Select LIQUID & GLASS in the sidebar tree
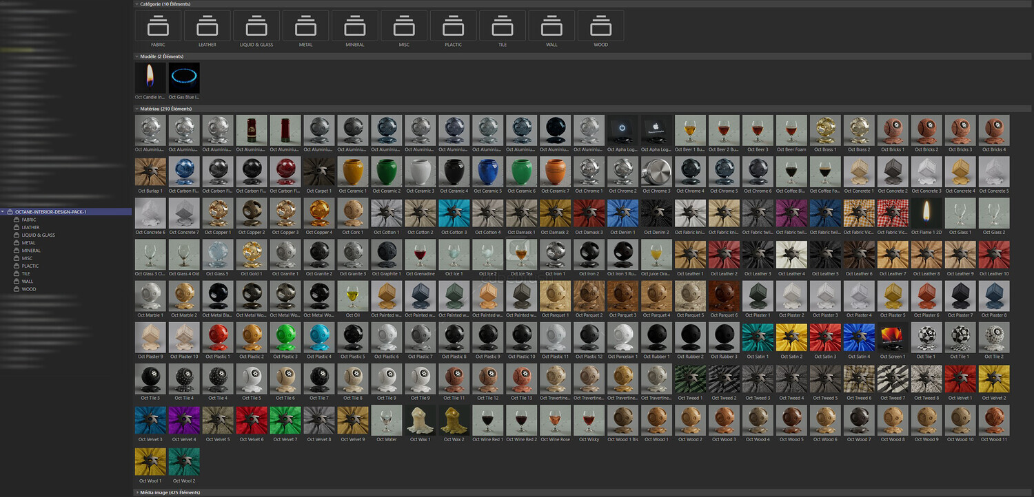 38,235
